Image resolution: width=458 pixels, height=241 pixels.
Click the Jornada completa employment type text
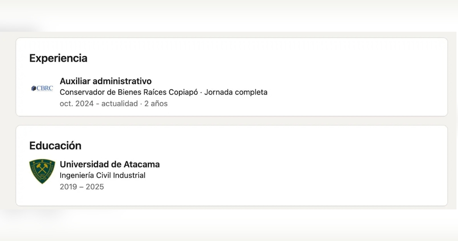pyautogui.click(x=236, y=92)
